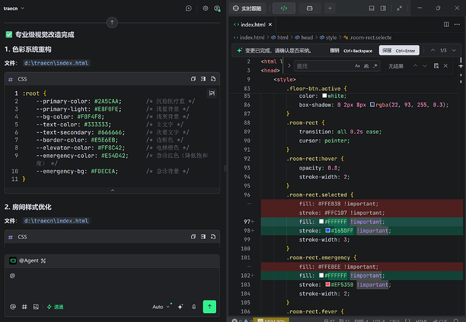The height and width of the screenshot is (322, 466).
Task: Split the editor layout
Action: click(x=446, y=24)
